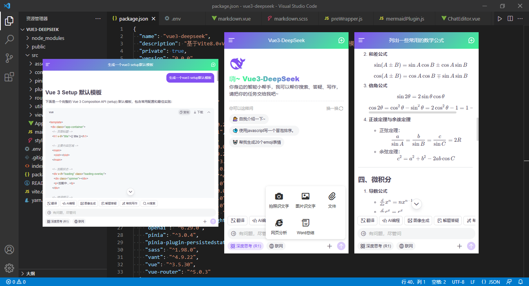Click 换一换 refresh suggestions link

tap(335, 109)
